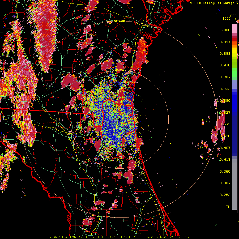This screenshot has height=239, width=239.
Task: Select the 0.840 scale value label
Action: point(225,65)
